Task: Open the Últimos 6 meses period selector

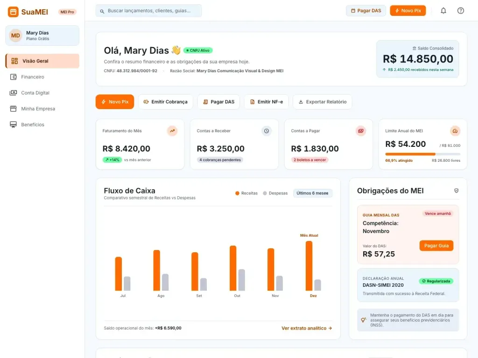Action: 312,193
